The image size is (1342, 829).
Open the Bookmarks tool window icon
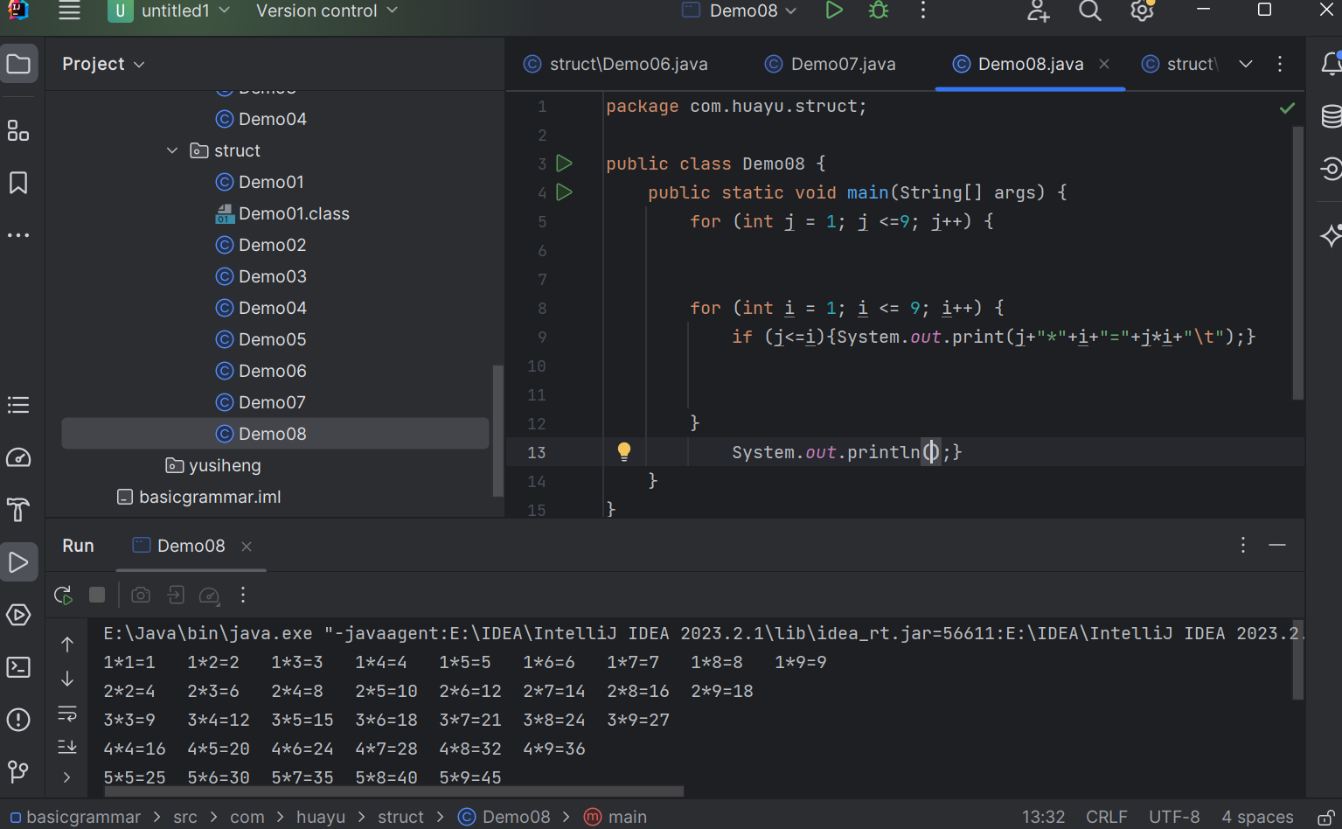click(x=18, y=183)
